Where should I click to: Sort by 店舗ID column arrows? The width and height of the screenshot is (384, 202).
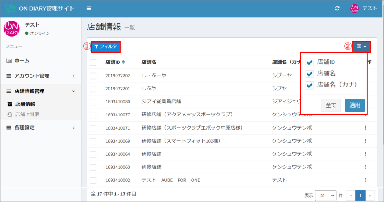pyautogui.click(x=123, y=62)
